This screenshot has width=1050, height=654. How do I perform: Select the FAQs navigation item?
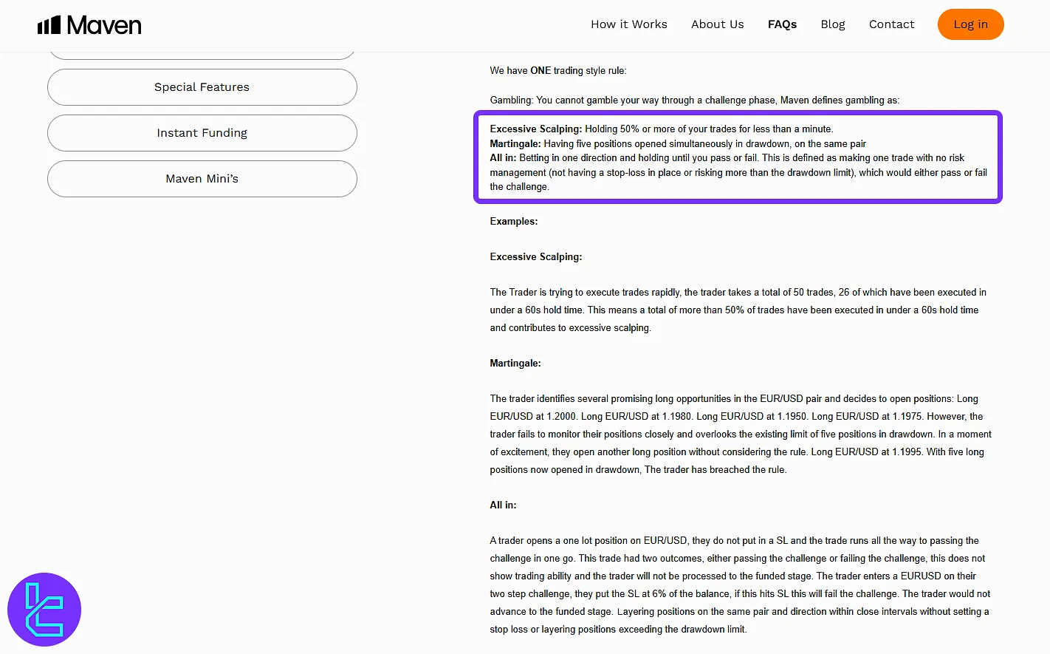pyautogui.click(x=782, y=24)
